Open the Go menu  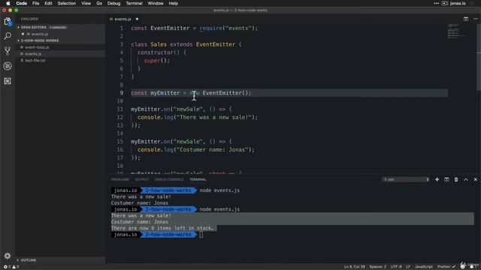click(x=99, y=3)
